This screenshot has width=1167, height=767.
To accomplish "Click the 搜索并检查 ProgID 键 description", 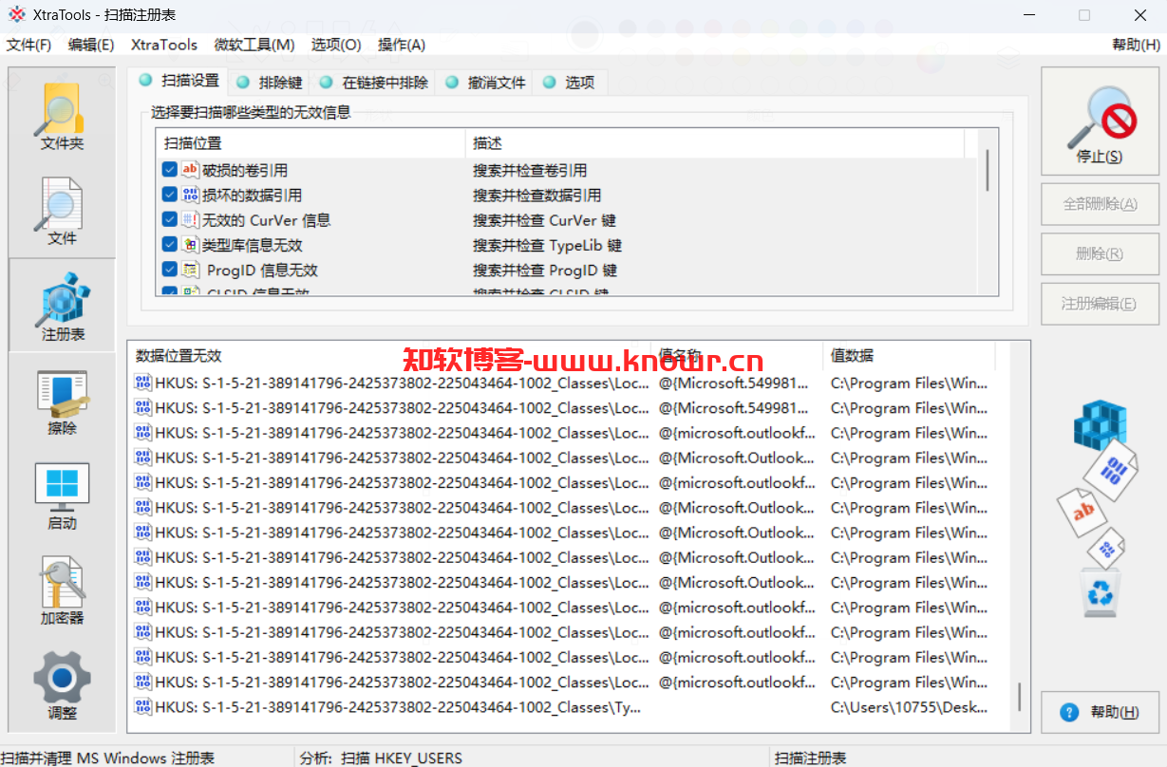I will coord(545,270).
